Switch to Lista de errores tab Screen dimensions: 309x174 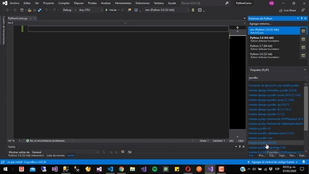coord(56,156)
